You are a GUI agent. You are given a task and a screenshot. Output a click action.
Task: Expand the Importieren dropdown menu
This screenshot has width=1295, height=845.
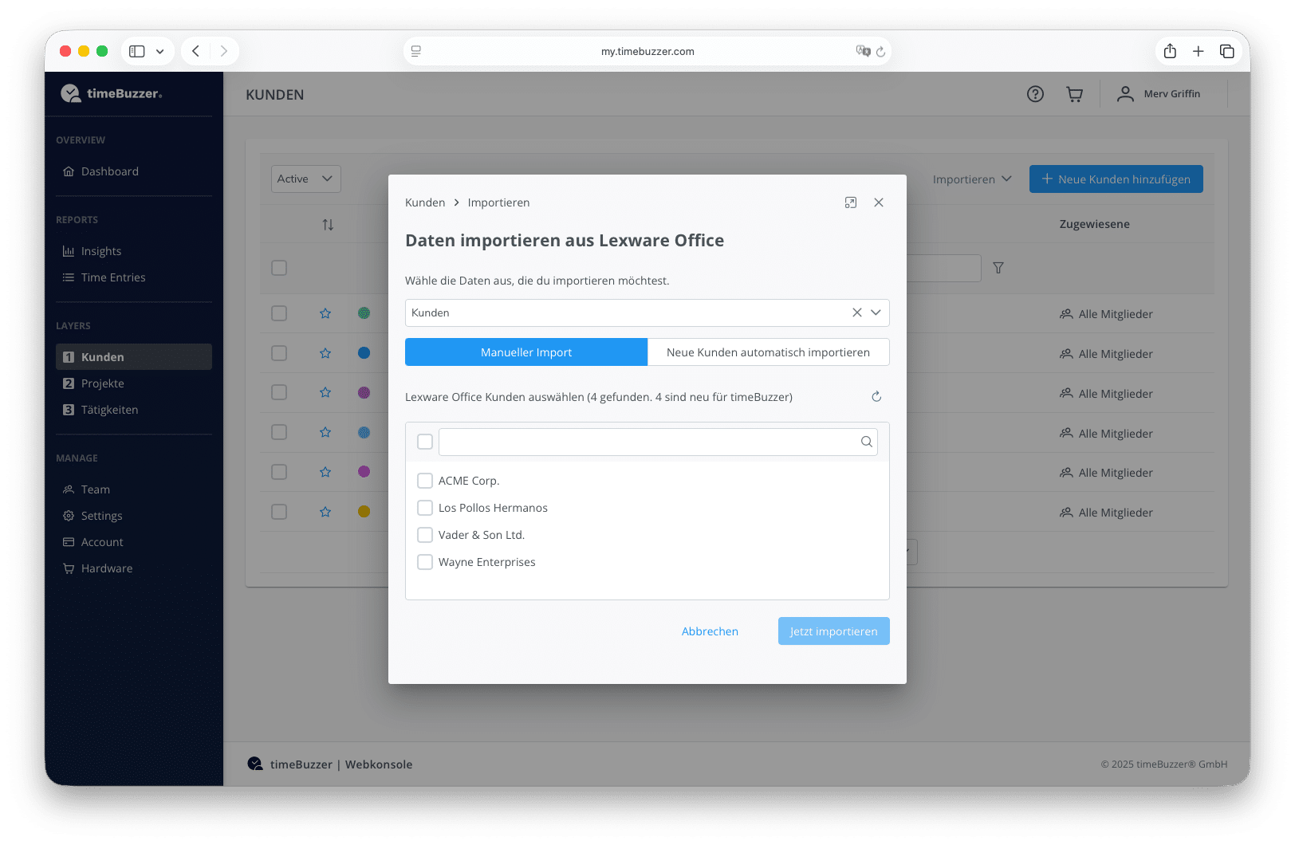point(972,179)
